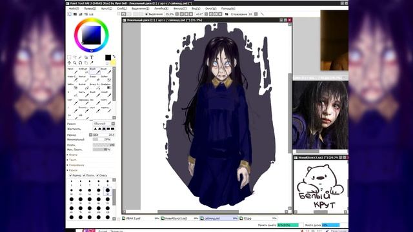Show the color wheel panel
This screenshot has width=413, height=232.
point(70,14)
